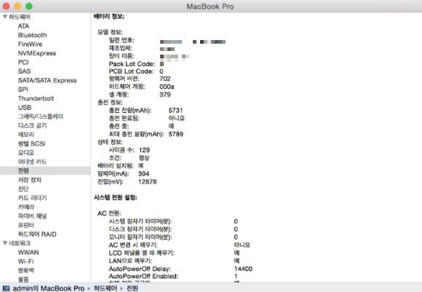
Task: Click the 모델 정보 label
Action: [x=110, y=32]
